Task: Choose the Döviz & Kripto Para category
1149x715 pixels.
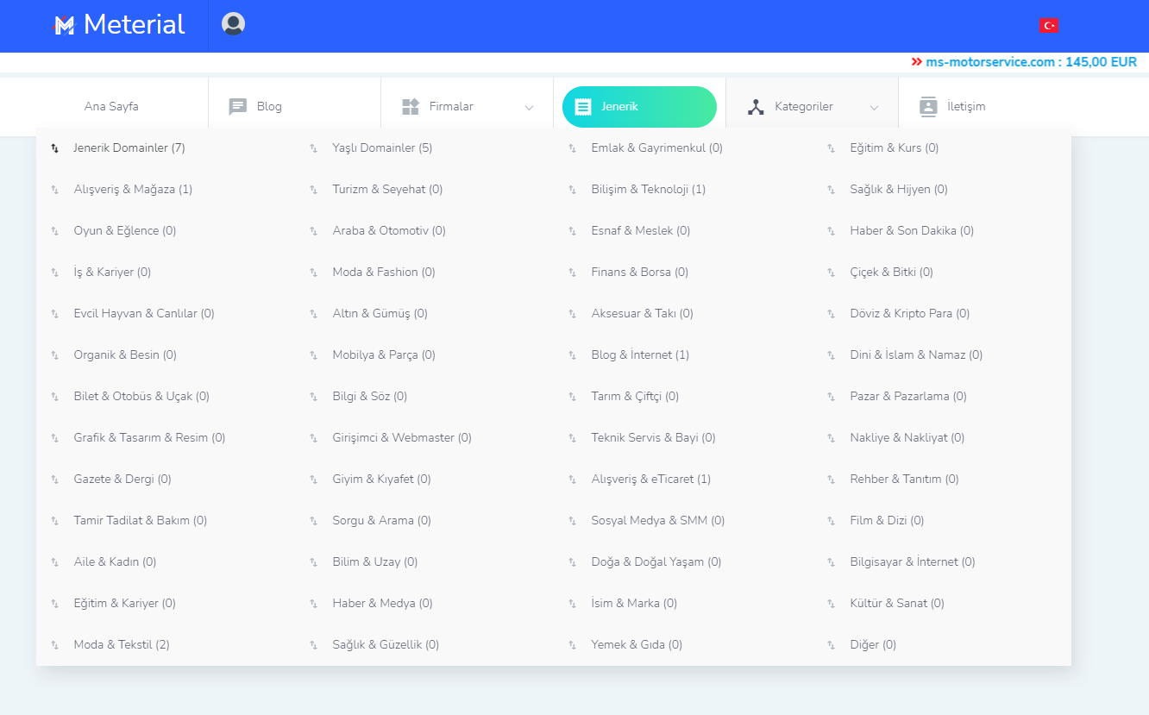Action: [x=909, y=314]
